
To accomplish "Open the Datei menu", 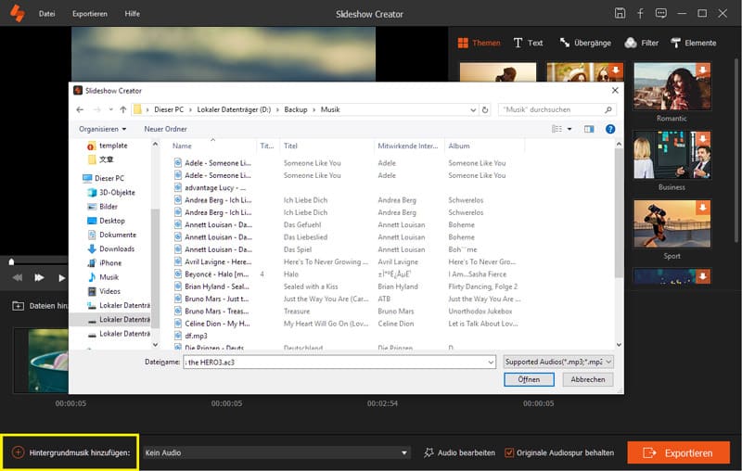I will click(x=46, y=14).
